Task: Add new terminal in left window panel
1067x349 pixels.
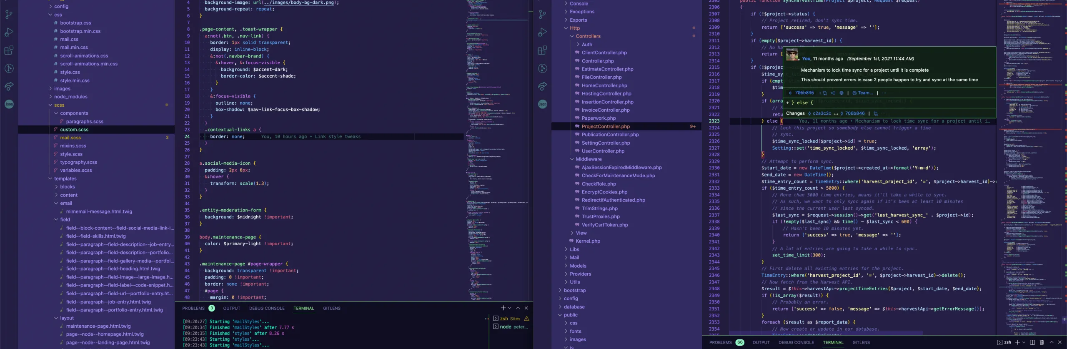Action: [503, 308]
